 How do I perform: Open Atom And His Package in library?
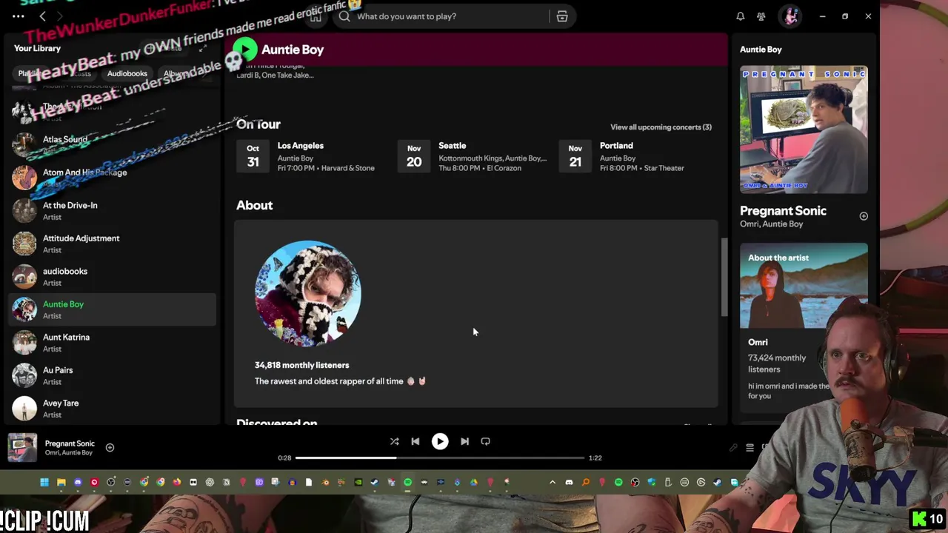113,178
